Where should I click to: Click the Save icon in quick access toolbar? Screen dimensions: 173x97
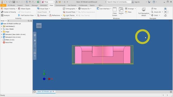tap(14, 2)
